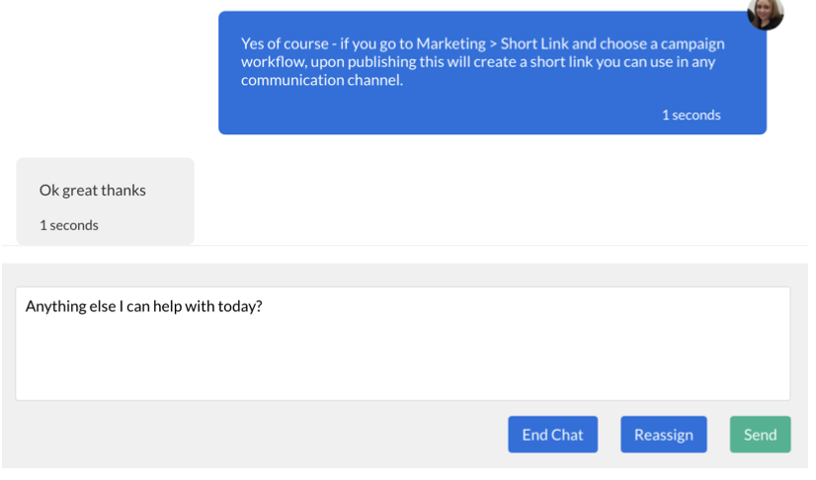Click the divider line above the compose area

(405, 245)
